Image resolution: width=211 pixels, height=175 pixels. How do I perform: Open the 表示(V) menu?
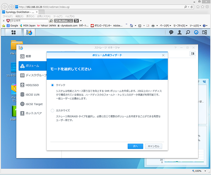(x=30, y=16)
